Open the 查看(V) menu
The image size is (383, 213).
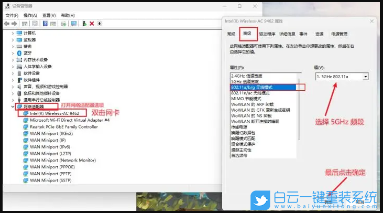pos(49,15)
